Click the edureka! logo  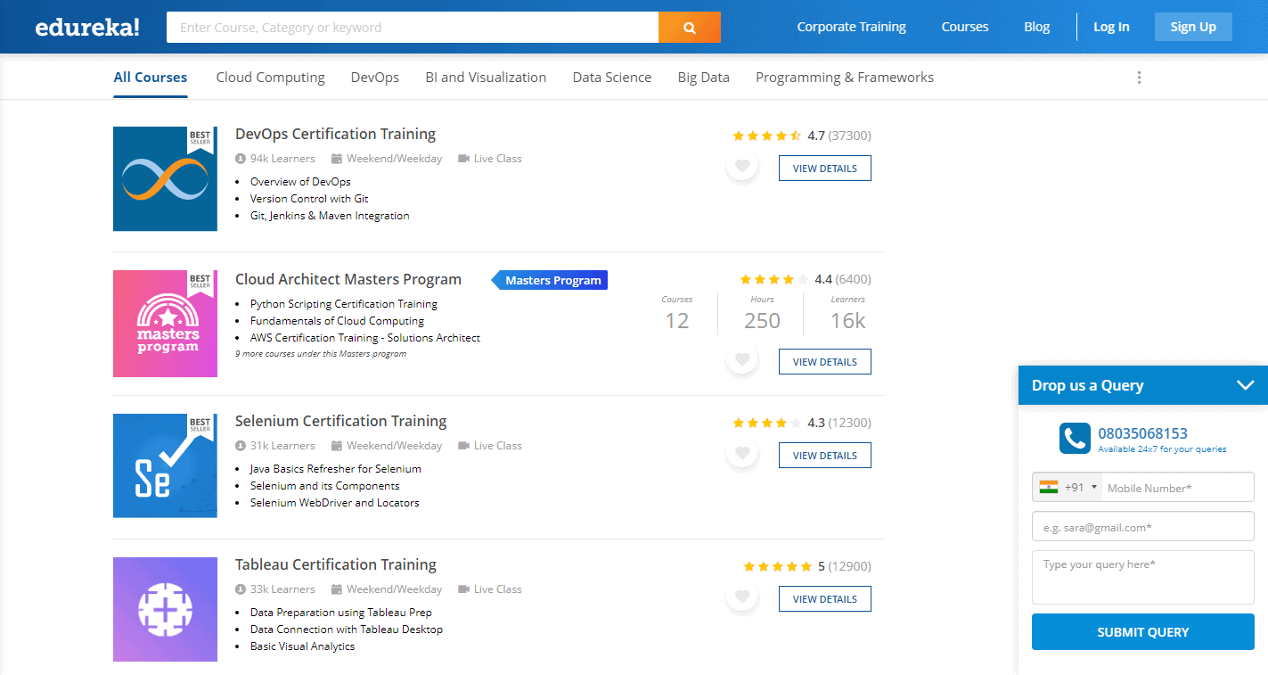(87, 27)
